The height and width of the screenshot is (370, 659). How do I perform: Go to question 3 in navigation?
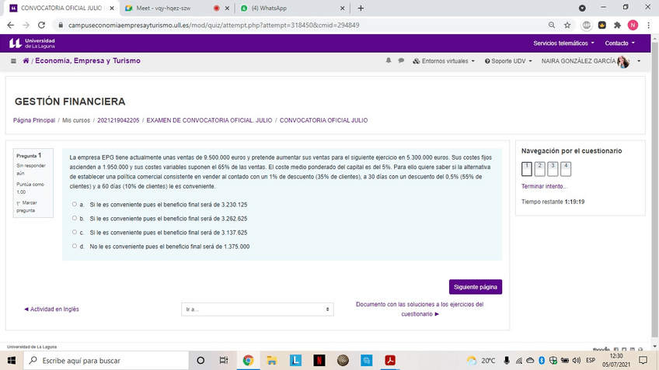pos(553,168)
